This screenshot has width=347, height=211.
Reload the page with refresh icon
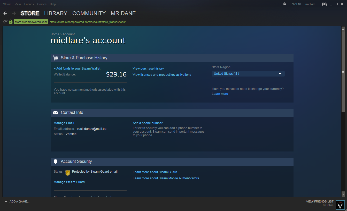[x=5, y=22]
